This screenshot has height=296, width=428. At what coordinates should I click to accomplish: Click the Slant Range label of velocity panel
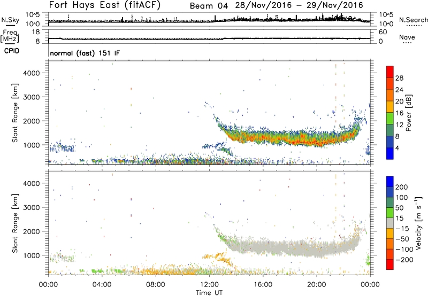click(15, 223)
